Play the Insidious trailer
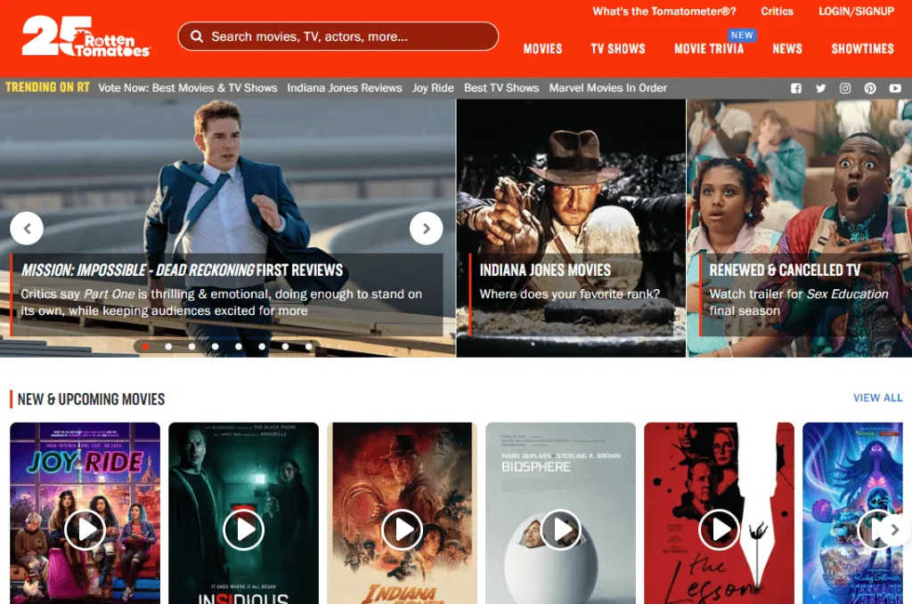 (x=243, y=530)
